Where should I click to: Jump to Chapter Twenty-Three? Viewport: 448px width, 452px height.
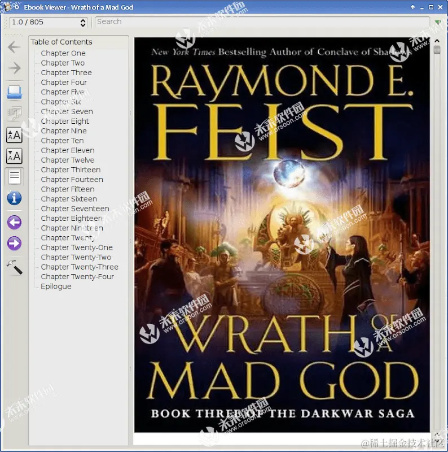80,267
